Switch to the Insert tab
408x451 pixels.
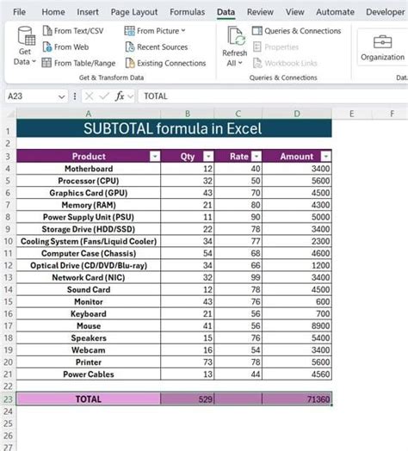[x=88, y=12]
